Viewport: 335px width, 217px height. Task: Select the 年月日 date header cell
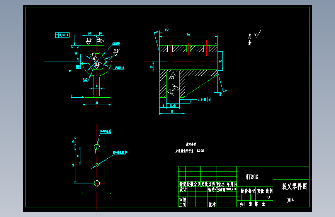(x=231, y=184)
